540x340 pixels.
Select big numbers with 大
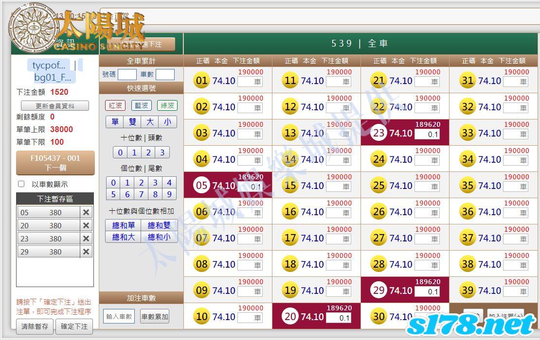(x=150, y=122)
